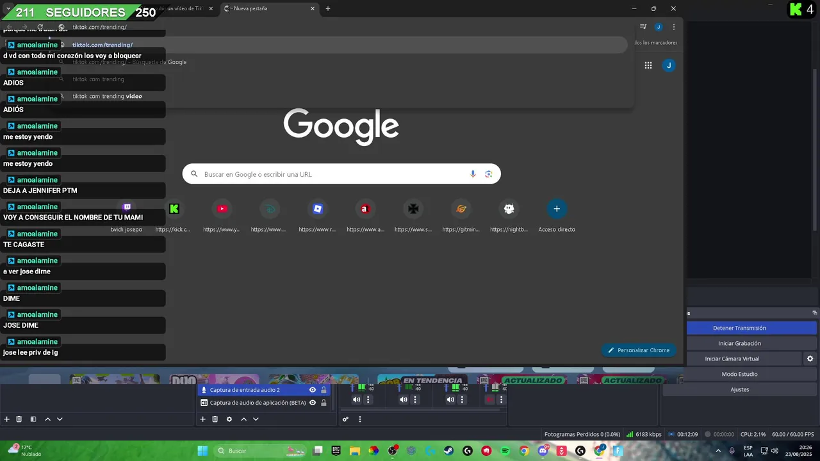This screenshot has width=820, height=461.
Task: Mute the third audio mixer channel
Action: pyautogui.click(x=450, y=400)
